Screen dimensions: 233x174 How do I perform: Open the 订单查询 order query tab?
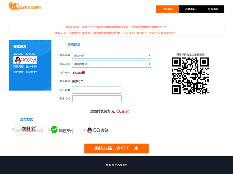167,9
